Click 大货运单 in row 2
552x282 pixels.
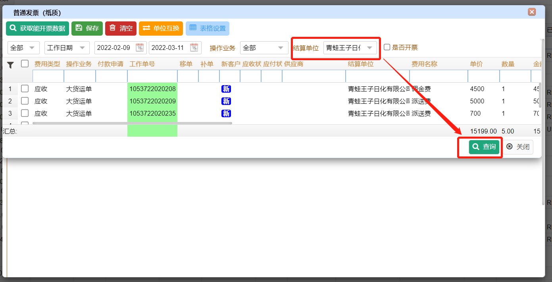click(x=79, y=101)
